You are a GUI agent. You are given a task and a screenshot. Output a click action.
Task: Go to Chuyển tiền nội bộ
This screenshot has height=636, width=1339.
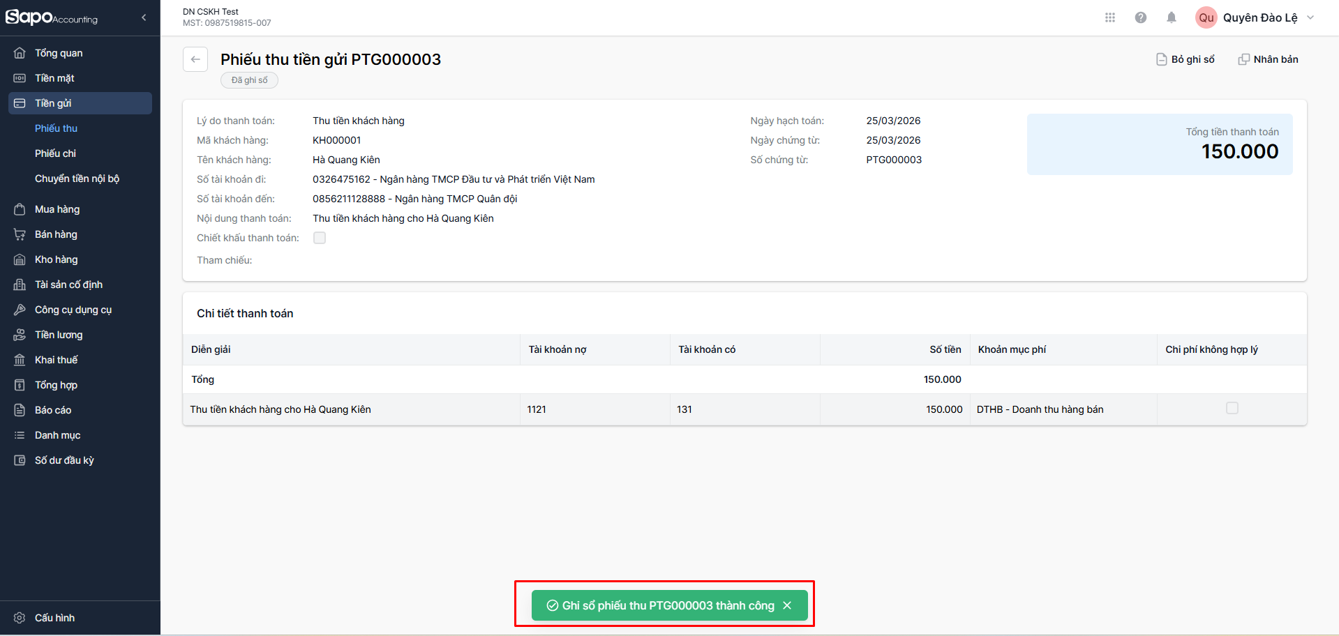(x=77, y=179)
